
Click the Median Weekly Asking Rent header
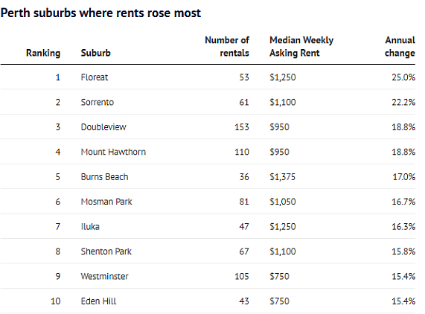click(301, 46)
